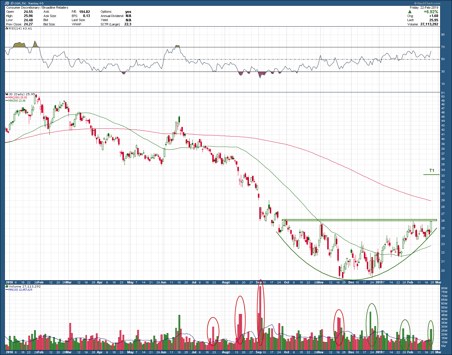Click the RSI(14) 63.61 label
The image size is (452, 355).
pos(21,28)
